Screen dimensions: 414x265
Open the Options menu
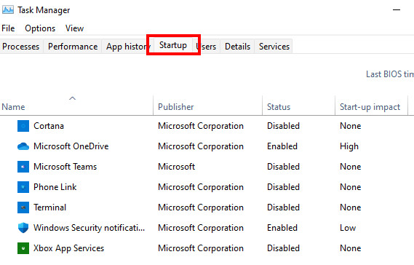40,28
